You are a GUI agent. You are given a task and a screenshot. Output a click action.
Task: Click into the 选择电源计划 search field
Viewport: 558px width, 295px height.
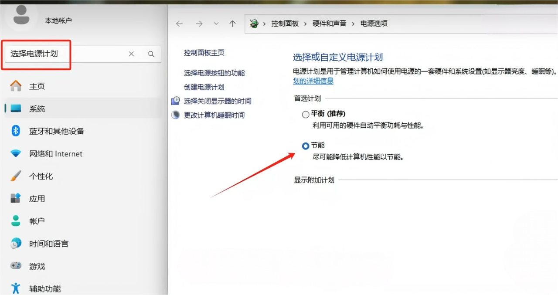(65, 54)
